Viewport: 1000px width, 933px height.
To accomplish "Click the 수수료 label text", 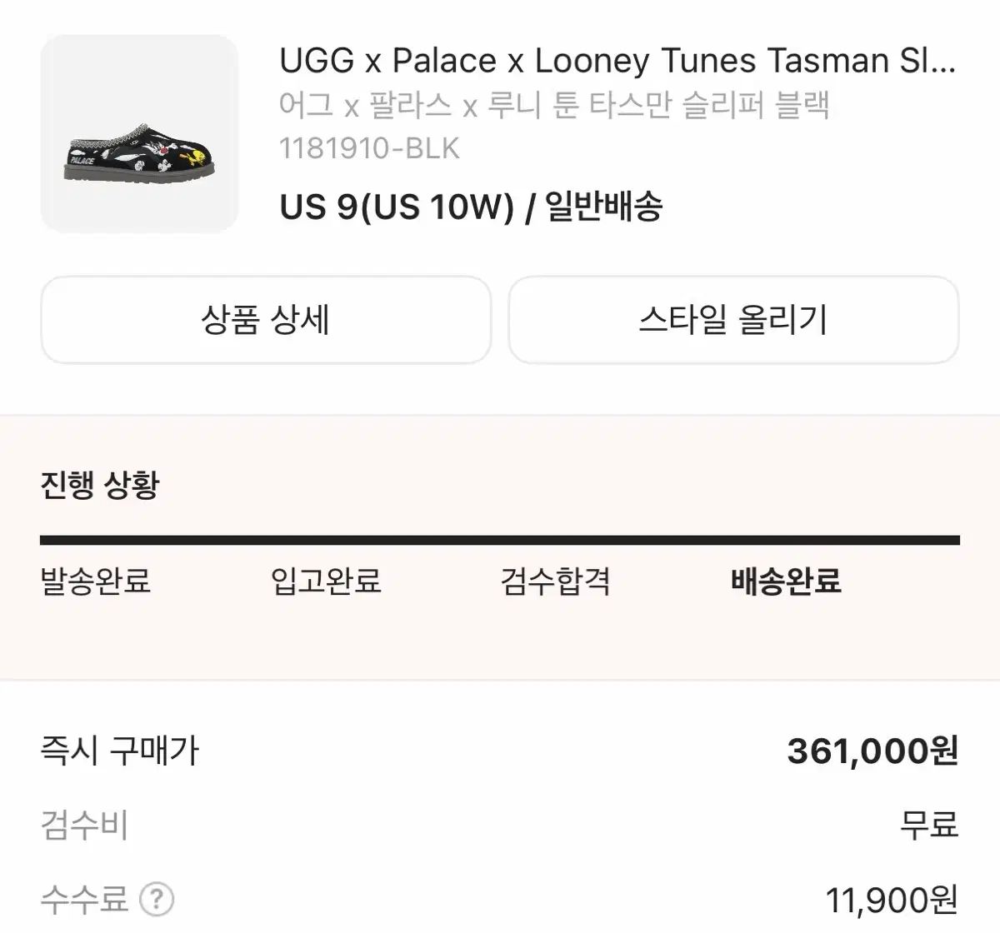I will (84, 900).
